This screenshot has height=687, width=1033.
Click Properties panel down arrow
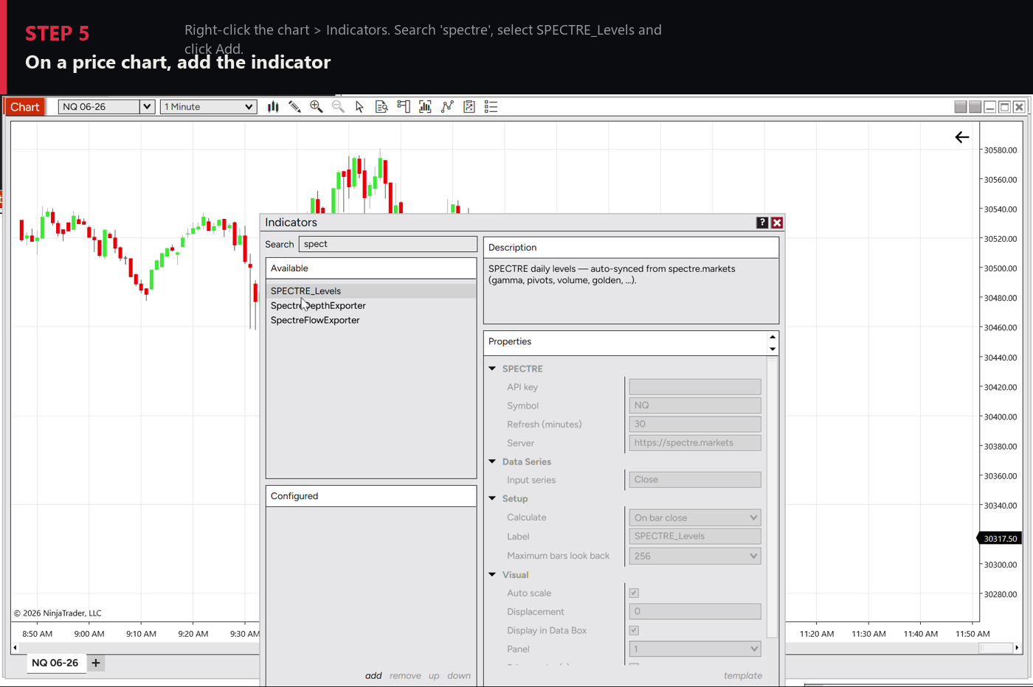[773, 349]
